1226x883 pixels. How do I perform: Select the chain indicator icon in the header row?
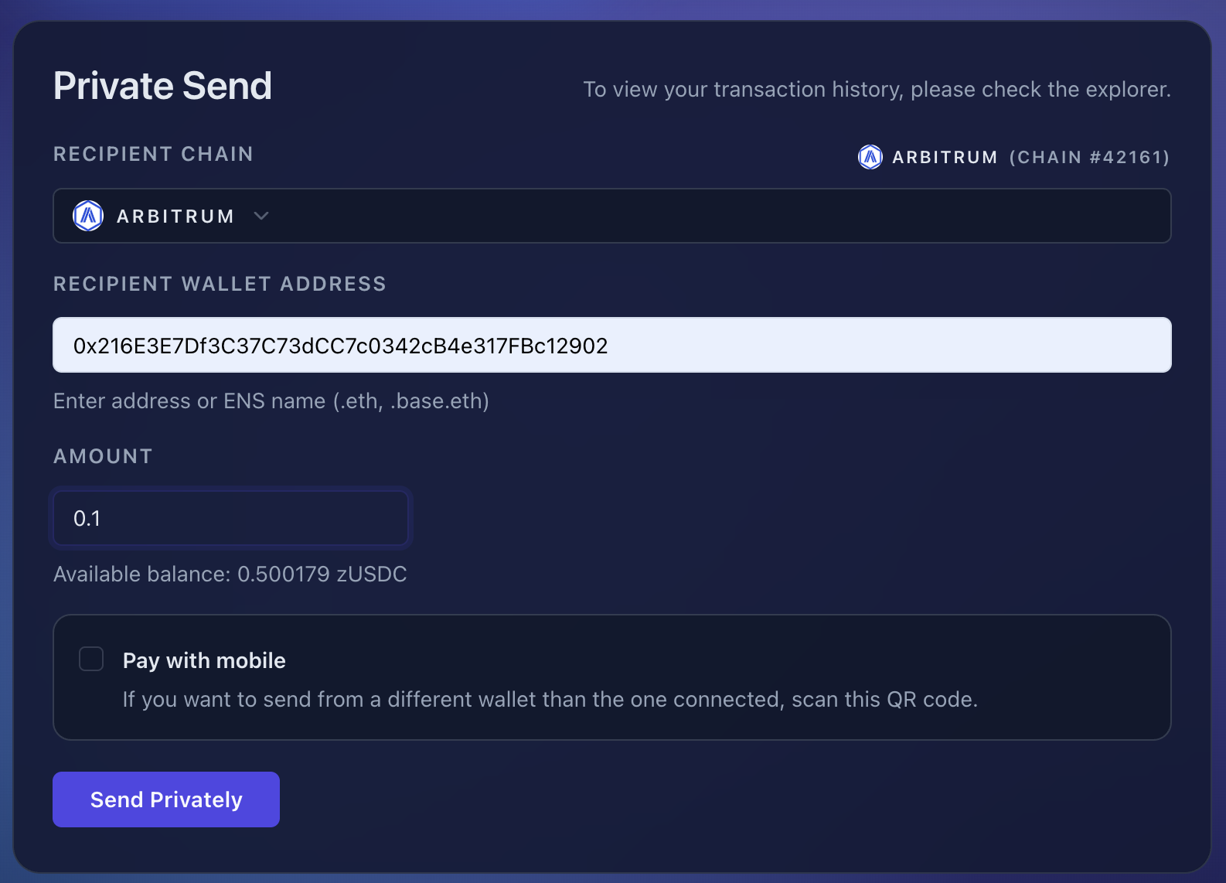point(870,157)
